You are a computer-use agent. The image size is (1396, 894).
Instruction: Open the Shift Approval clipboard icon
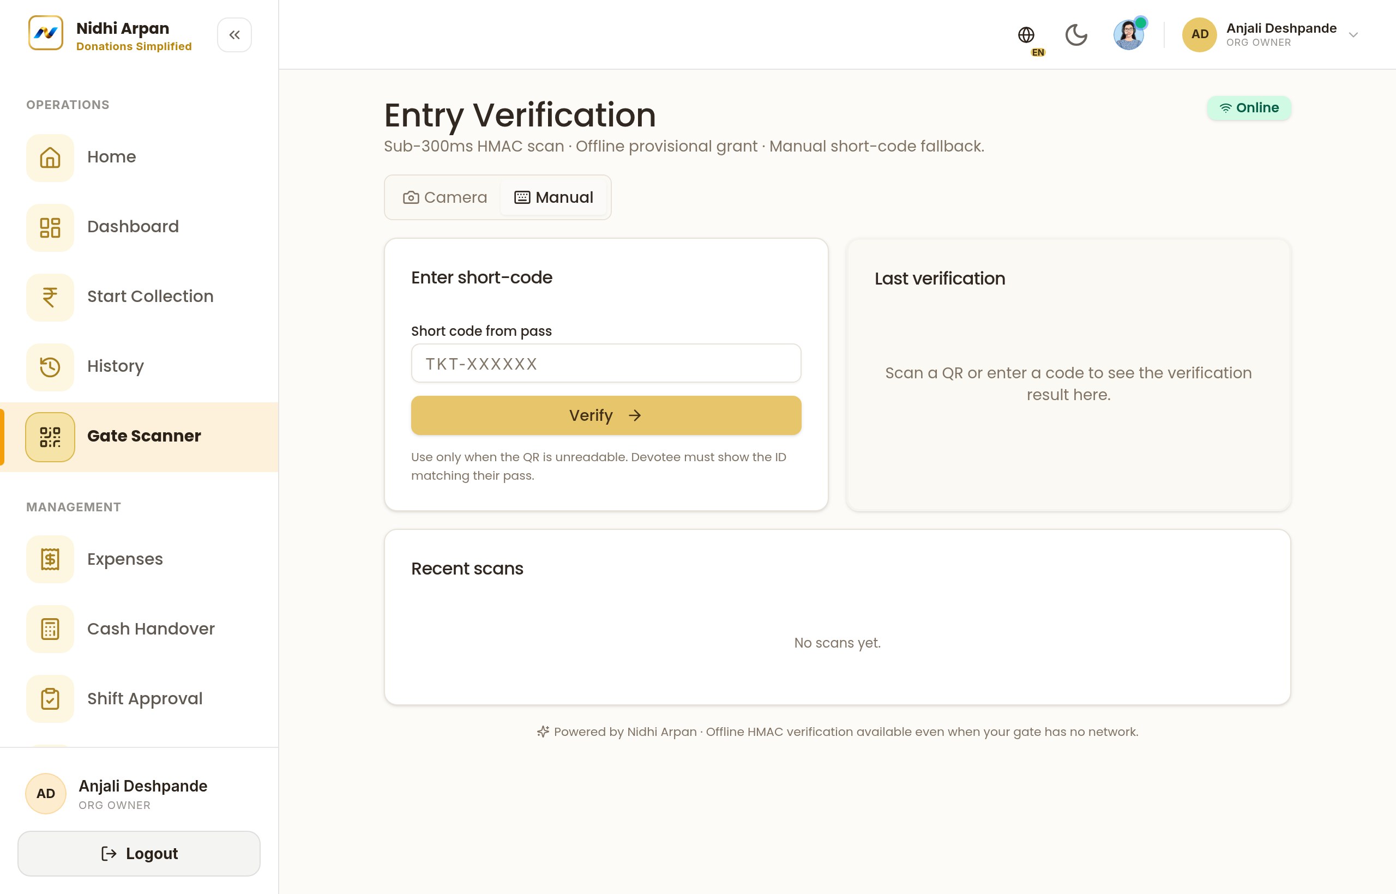tap(50, 698)
